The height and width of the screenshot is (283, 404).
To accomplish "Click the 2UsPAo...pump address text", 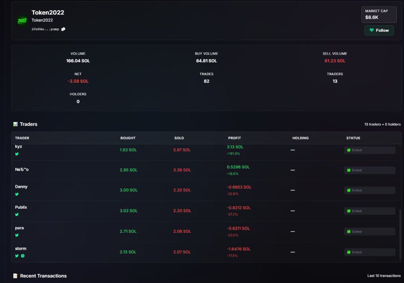I will click(x=45, y=29).
